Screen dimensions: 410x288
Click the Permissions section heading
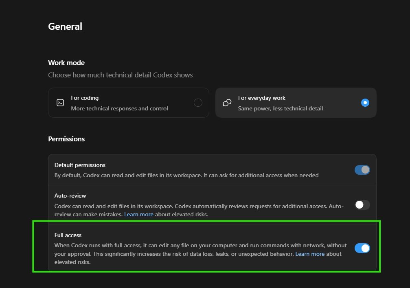pyautogui.click(x=66, y=139)
